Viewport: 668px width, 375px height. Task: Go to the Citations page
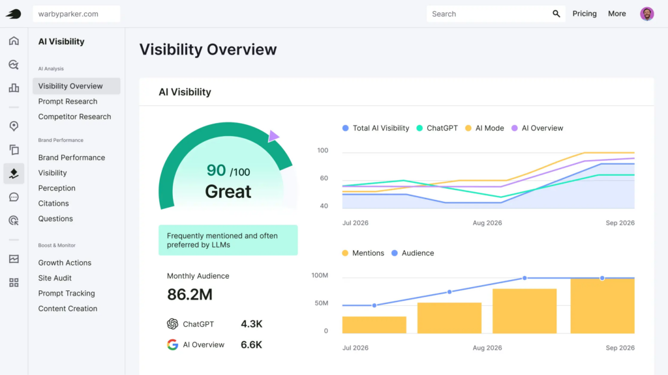coord(53,204)
